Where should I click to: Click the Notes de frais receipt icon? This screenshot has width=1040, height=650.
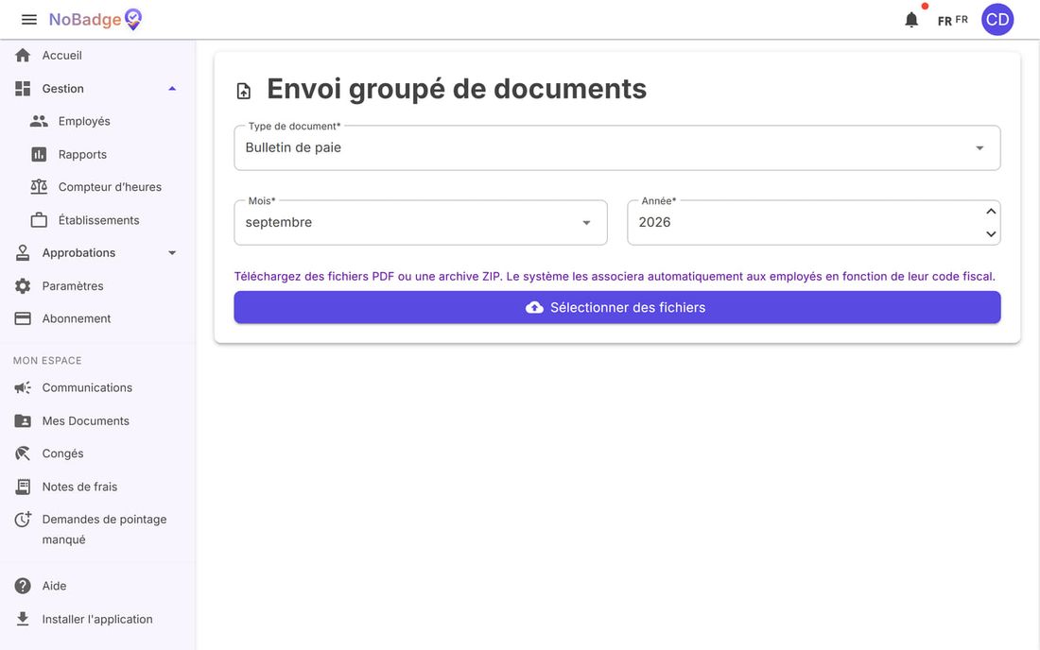(x=23, y=487)
